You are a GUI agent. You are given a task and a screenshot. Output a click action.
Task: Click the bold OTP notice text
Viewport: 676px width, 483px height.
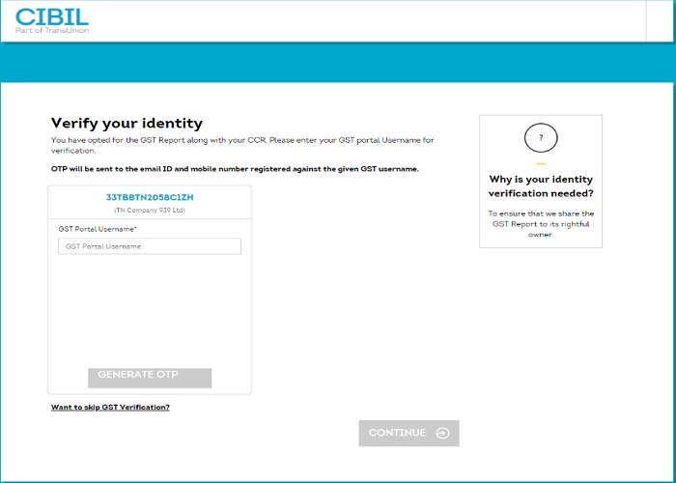coord(235,169)
